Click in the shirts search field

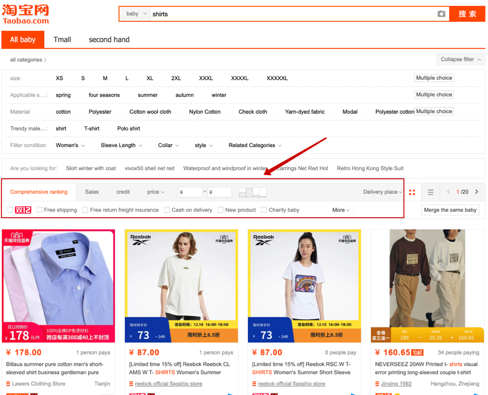click(293, 14)
